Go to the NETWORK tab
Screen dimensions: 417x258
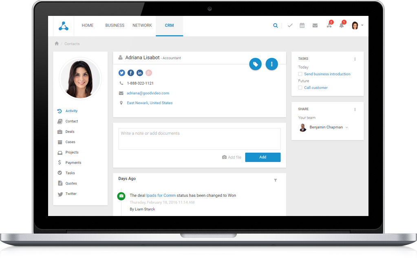[142, 26]
